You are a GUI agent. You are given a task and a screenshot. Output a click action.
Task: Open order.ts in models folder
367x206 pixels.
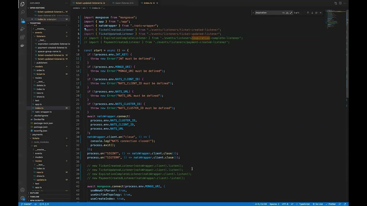point(40,70)
